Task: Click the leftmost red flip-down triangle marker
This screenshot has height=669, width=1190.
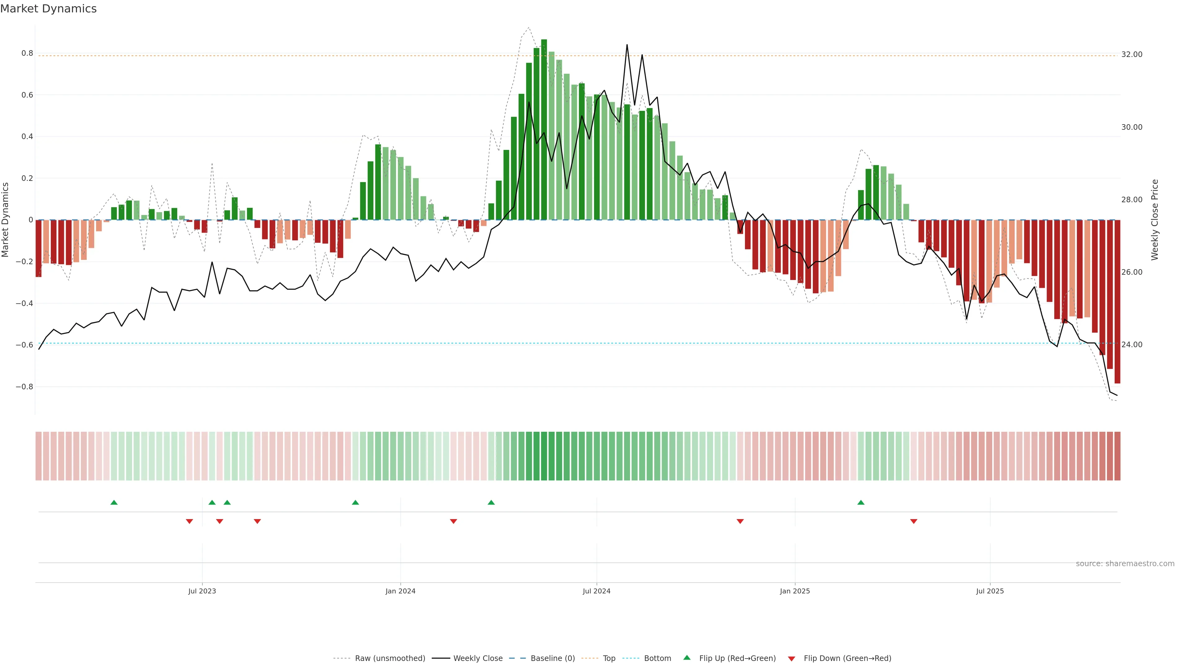Action: pyautogui.click(x=189, y=521)
